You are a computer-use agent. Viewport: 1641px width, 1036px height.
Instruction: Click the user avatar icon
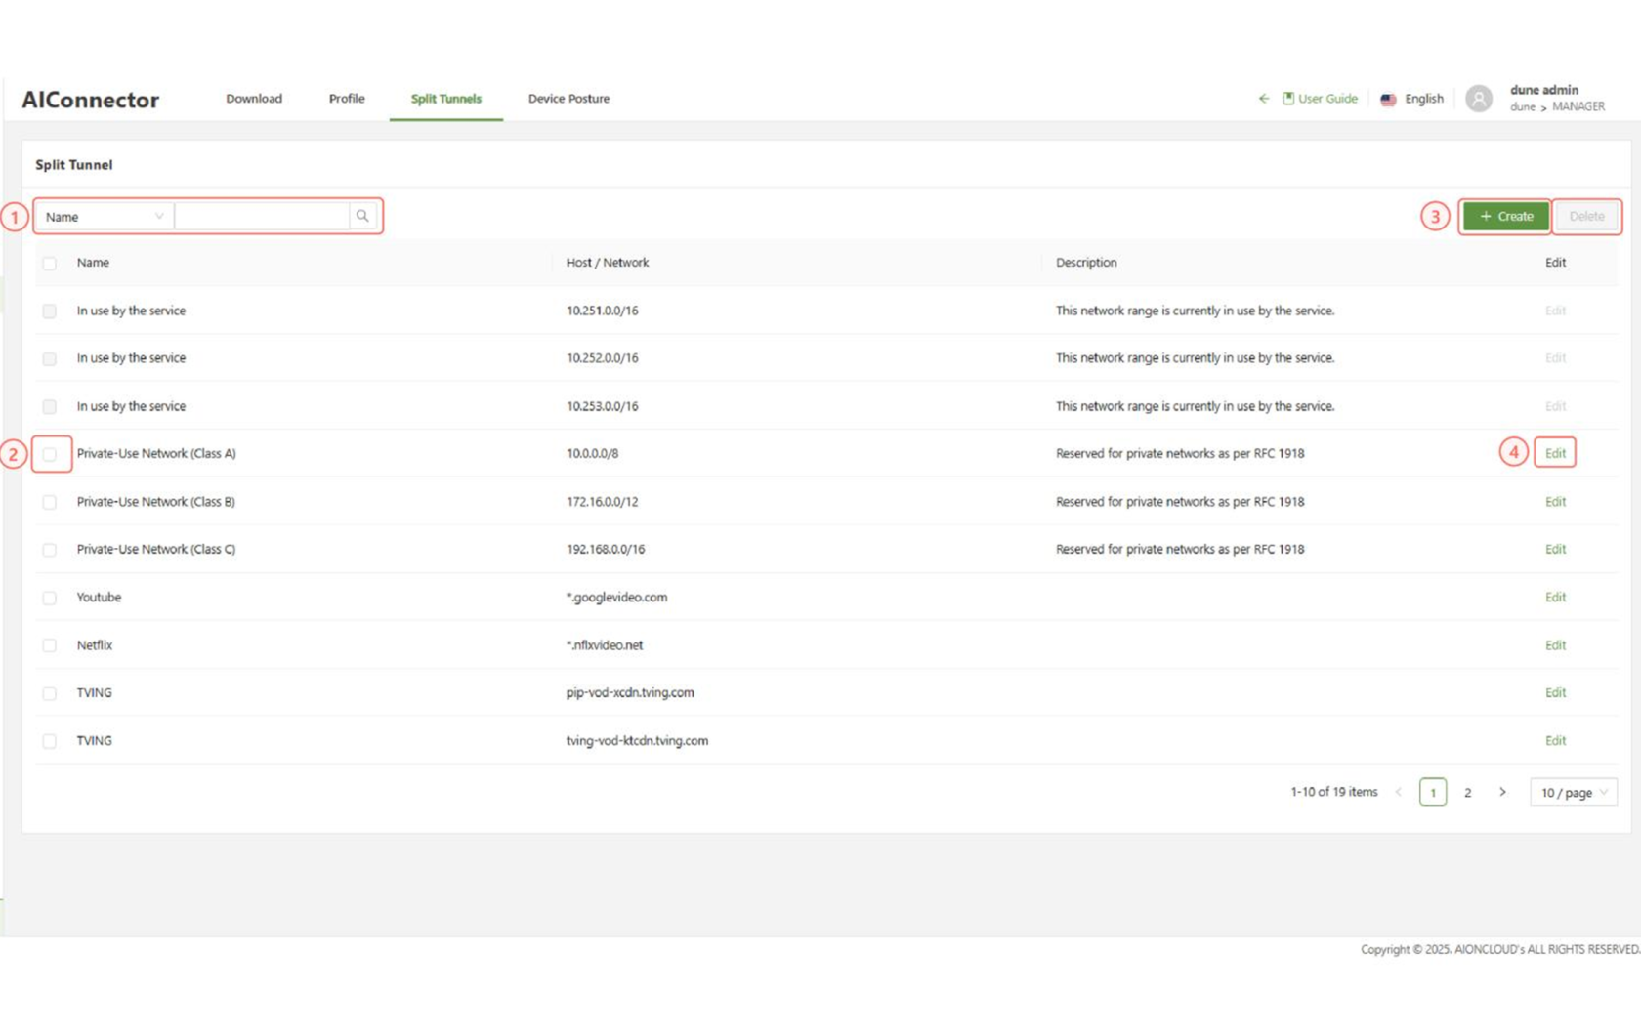tap(1479, 99)
